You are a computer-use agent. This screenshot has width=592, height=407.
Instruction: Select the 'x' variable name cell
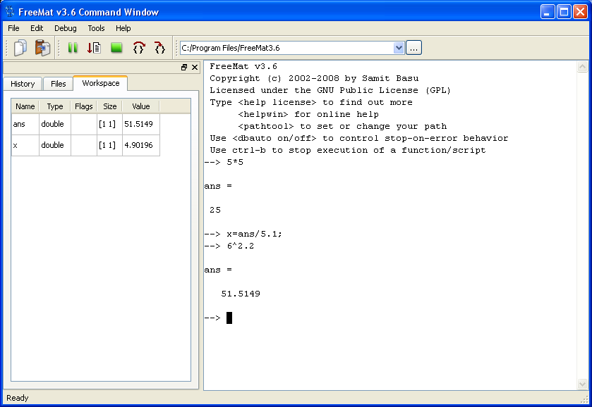25,145
